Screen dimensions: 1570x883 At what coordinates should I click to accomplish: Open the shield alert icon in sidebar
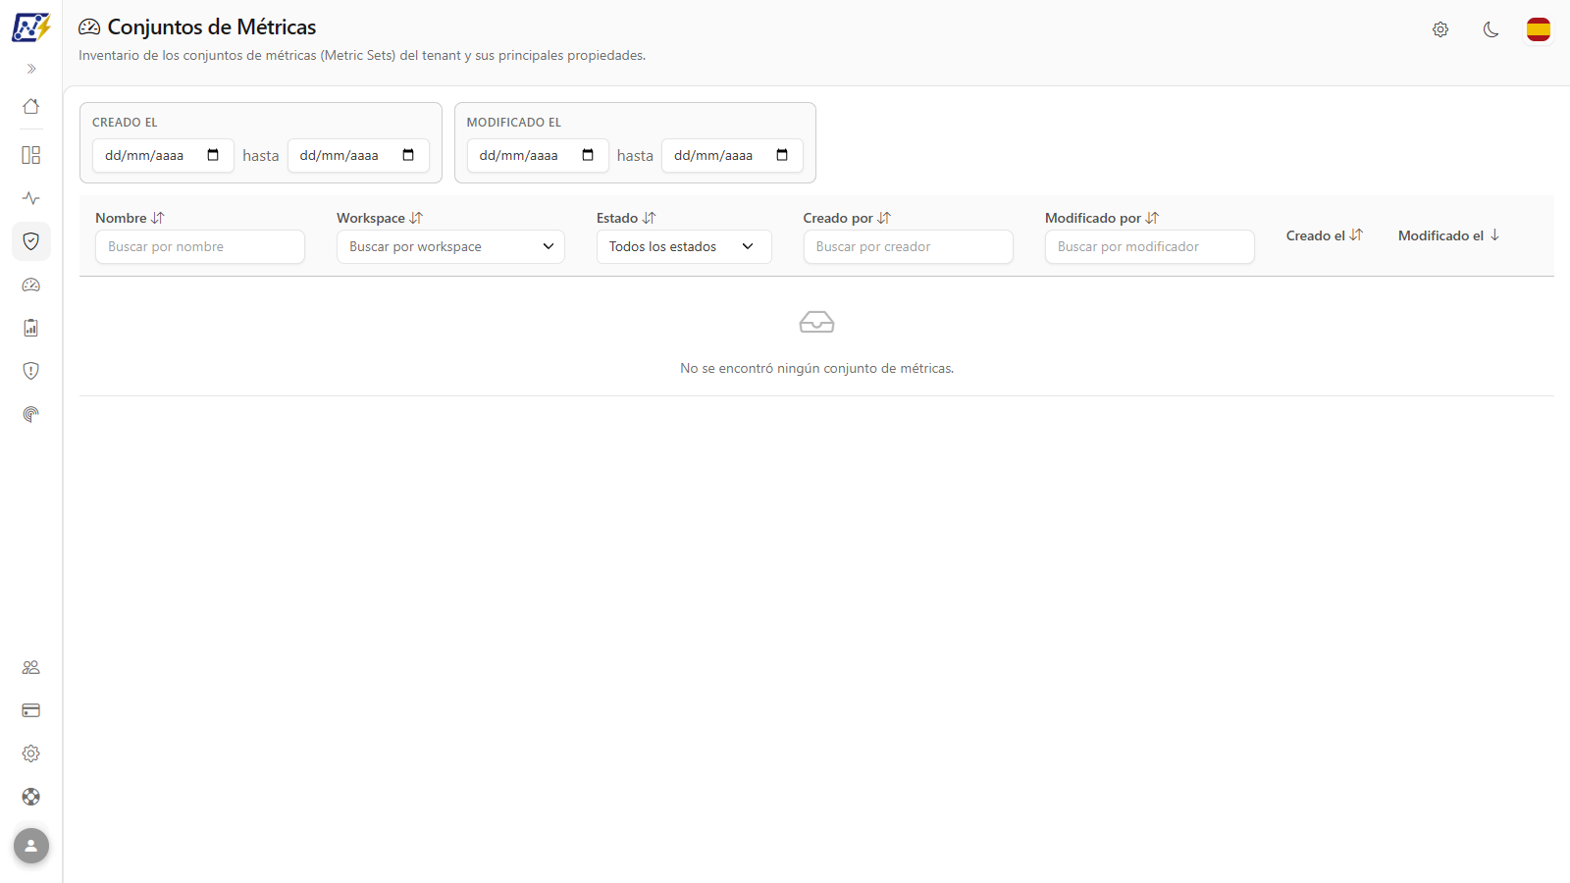[x=31, y=371]
